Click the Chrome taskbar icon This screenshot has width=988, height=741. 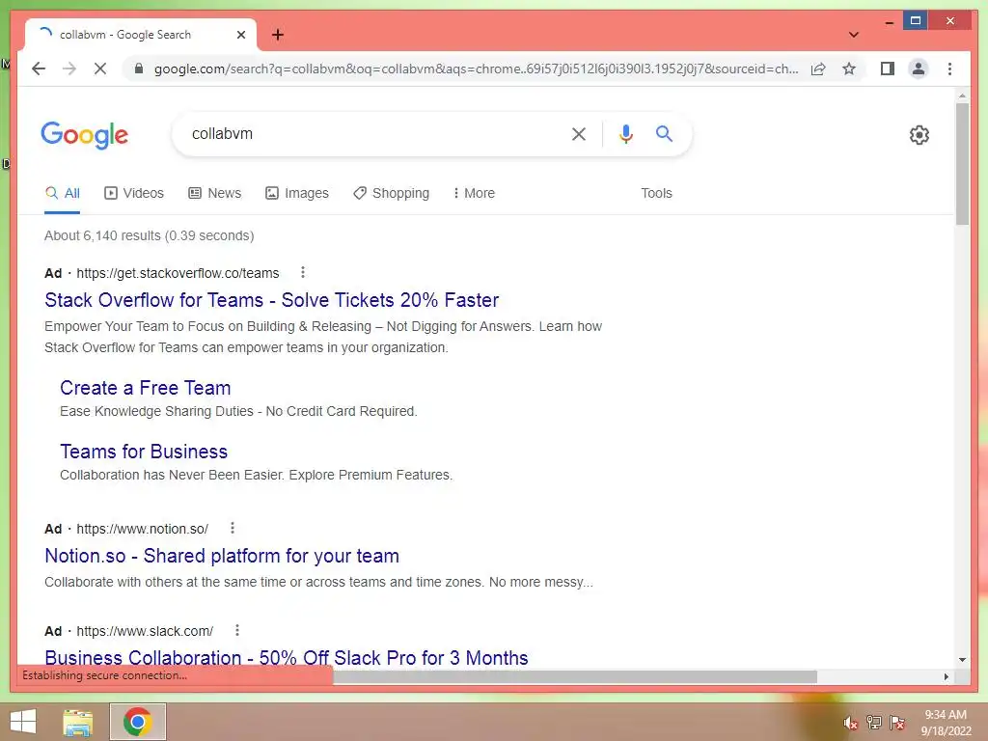pos(137,722)
